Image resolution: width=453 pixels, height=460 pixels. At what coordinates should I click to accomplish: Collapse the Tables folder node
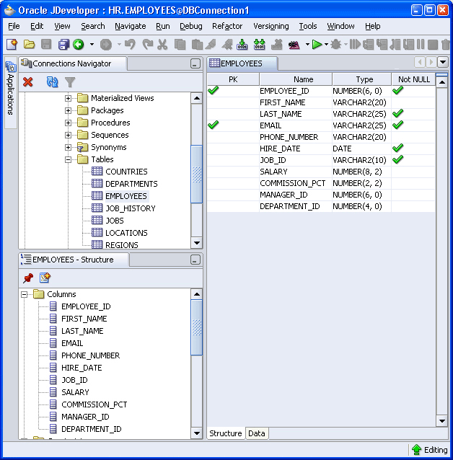pos(68,159)
